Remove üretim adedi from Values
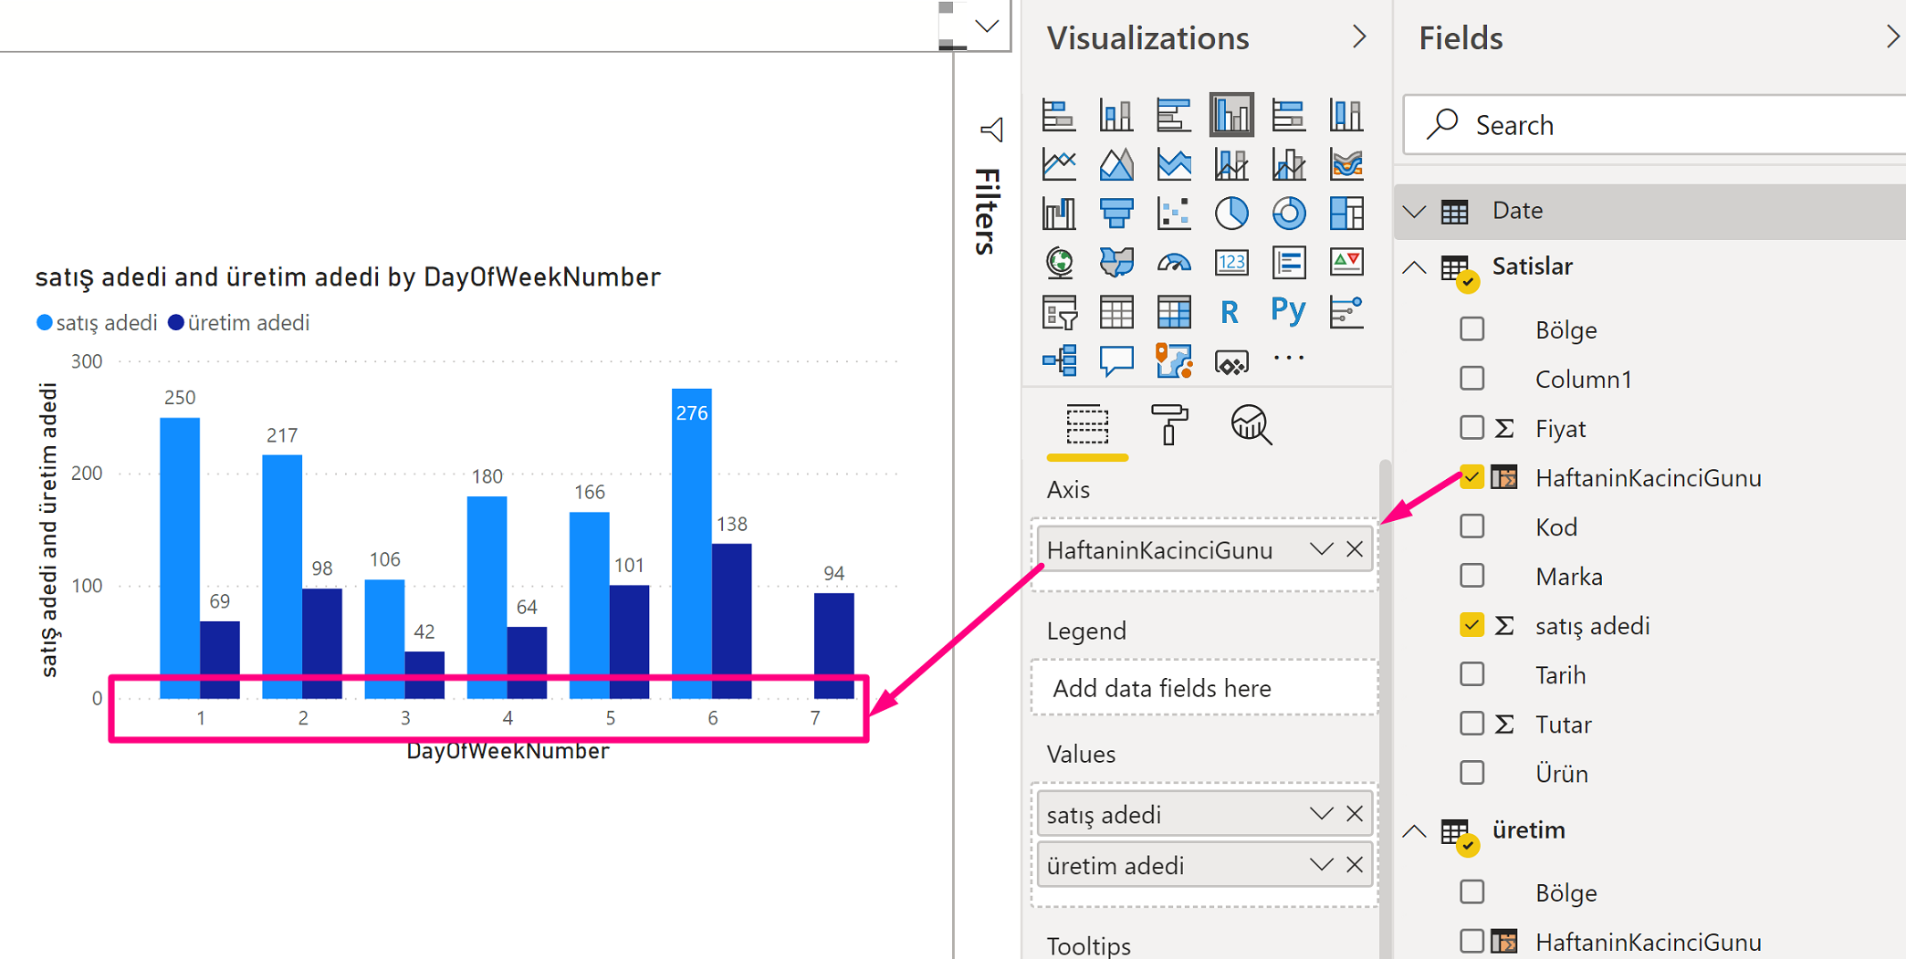1906x959 pixels. coord(1355,864)
